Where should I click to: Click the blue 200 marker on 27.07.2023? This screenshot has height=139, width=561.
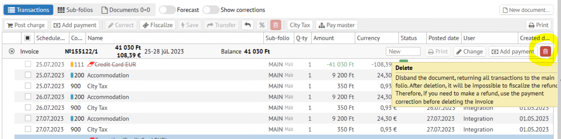[x=72, y=119]
